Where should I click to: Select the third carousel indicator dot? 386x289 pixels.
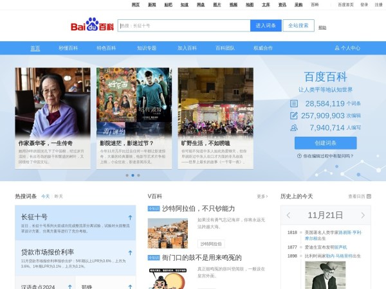tap(138, 175)
